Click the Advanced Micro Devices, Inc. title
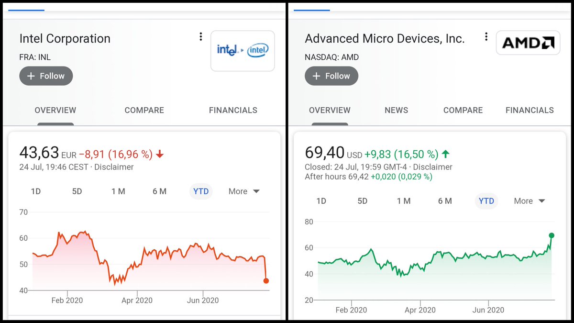 coord(385,39)
